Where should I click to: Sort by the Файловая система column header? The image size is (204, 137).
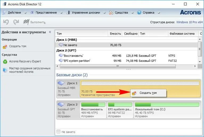pos(183,34)
